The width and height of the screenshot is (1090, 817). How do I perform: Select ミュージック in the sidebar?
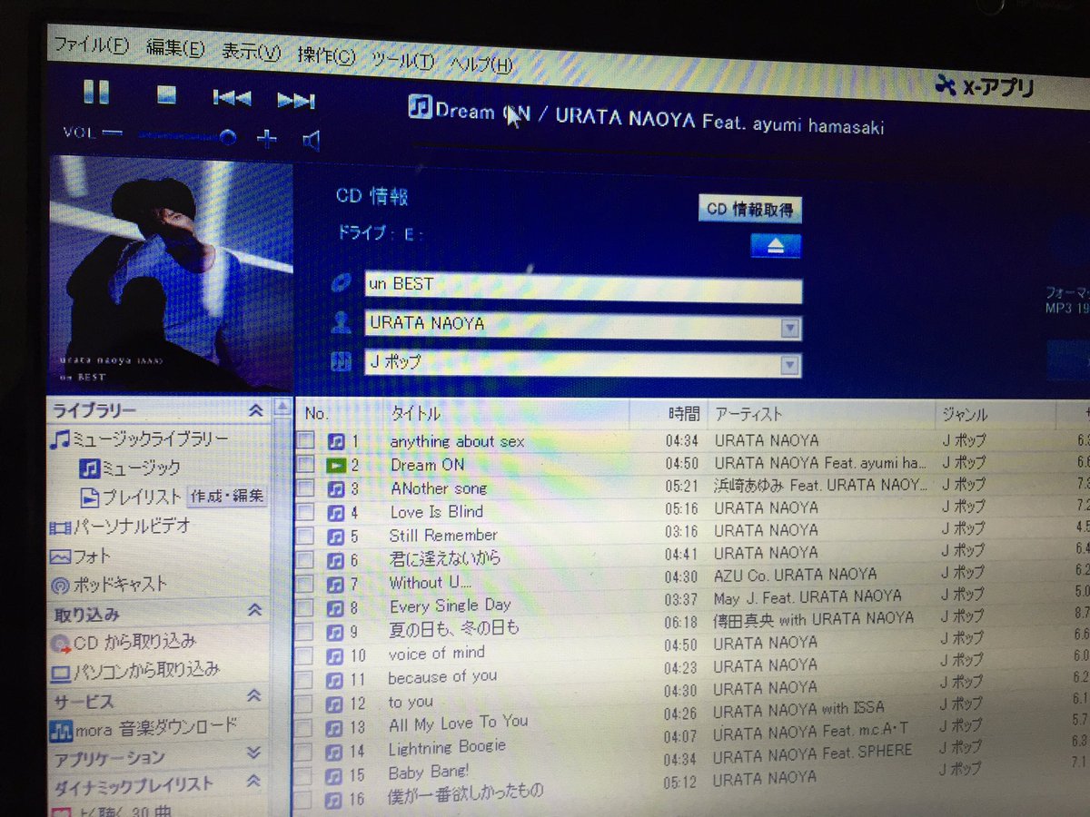(x=130, y=468)
